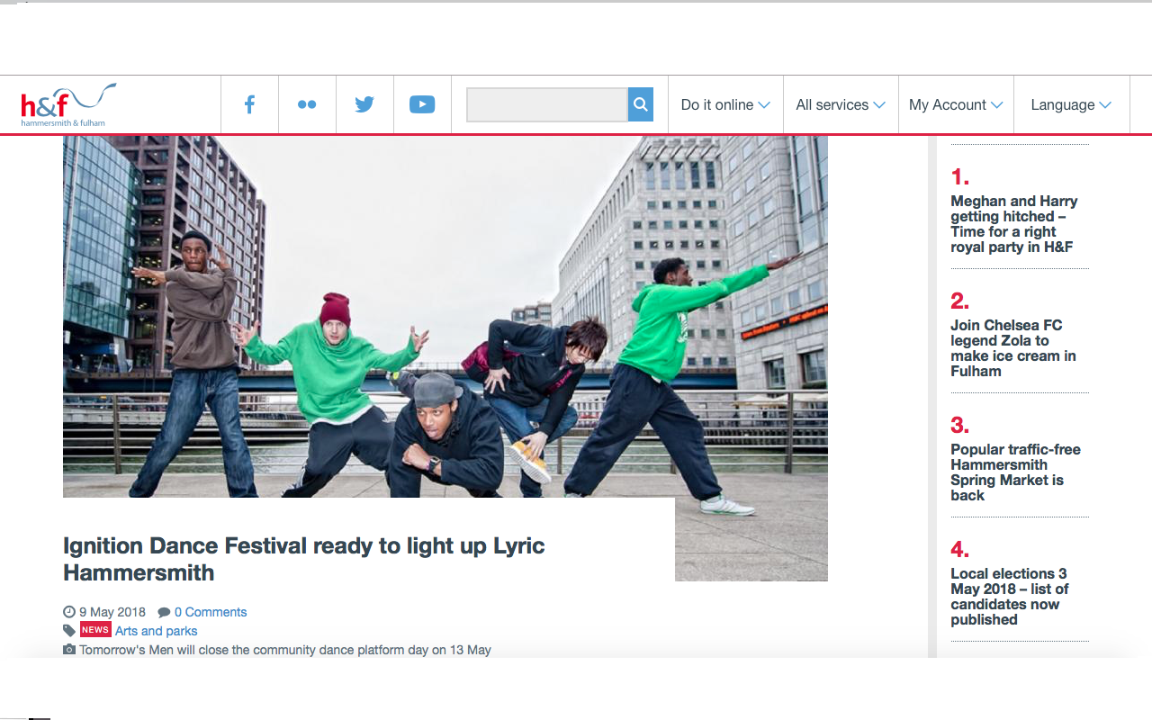Select the speech bubble comments icon
Viewport: 1152px width, 720px height.
click(x=163, y=612)
